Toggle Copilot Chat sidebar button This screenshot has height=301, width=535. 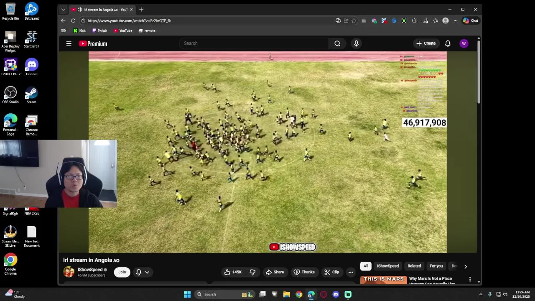471,20
